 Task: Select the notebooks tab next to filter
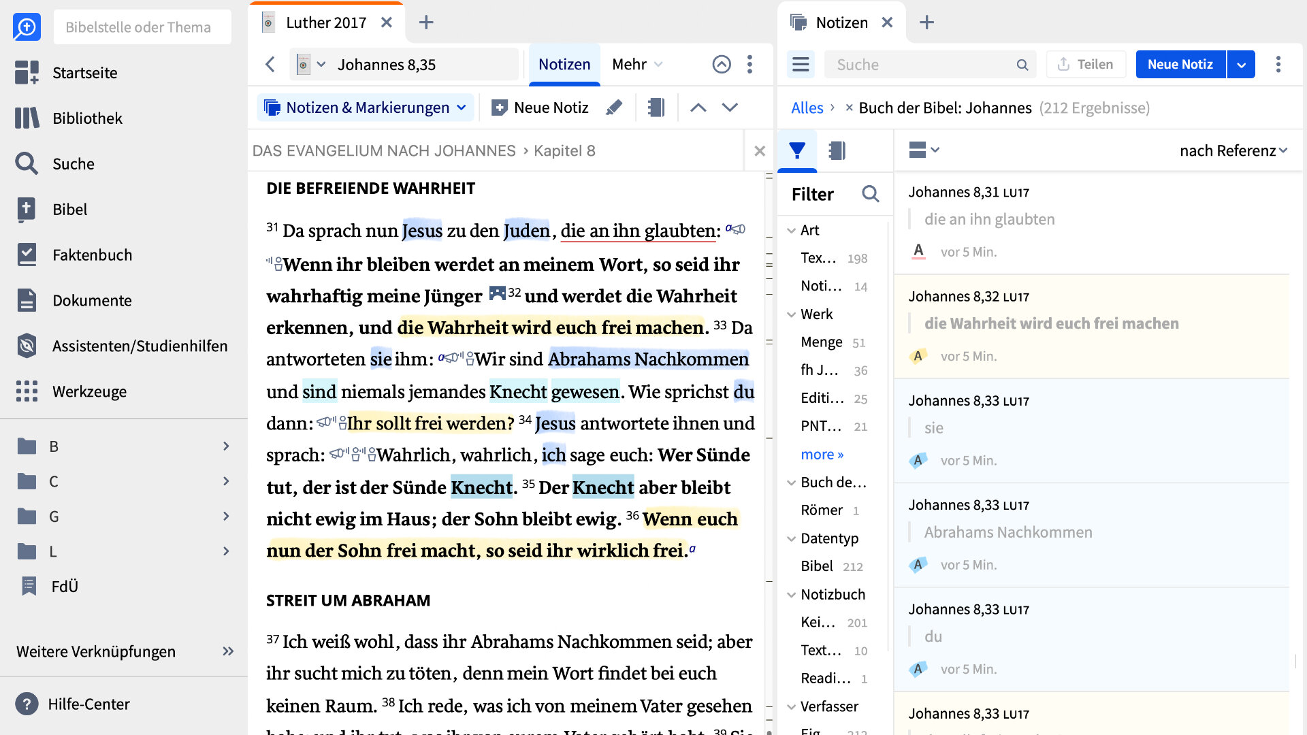[837, 150]
